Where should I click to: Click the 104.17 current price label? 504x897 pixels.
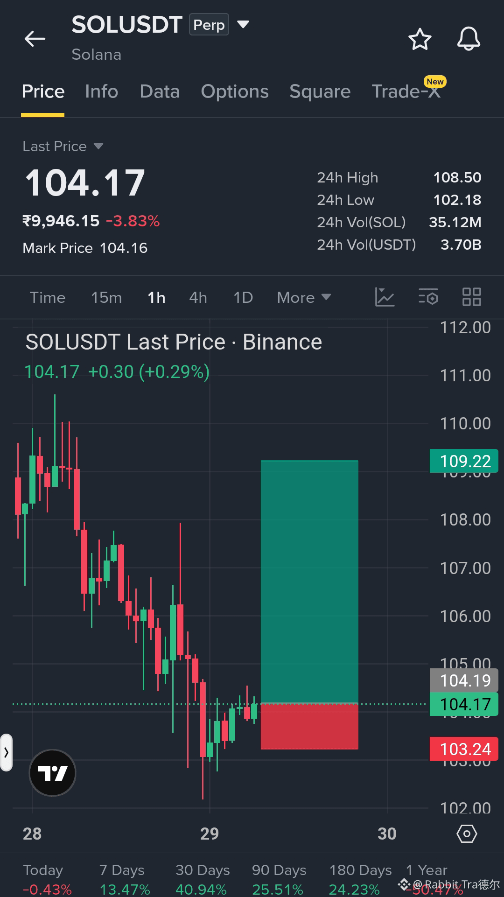coord(464,704)
